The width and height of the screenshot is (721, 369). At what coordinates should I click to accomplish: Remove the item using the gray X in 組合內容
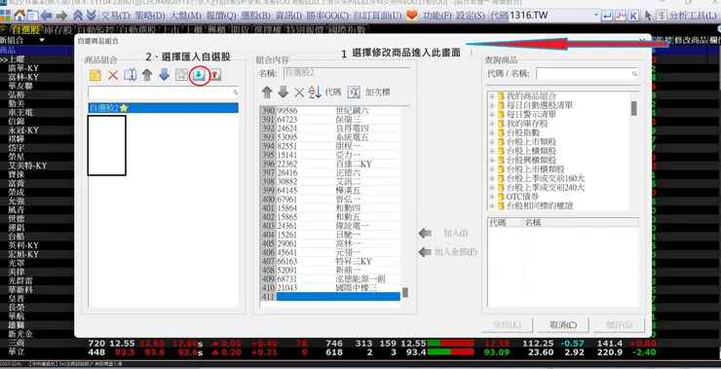299,92
